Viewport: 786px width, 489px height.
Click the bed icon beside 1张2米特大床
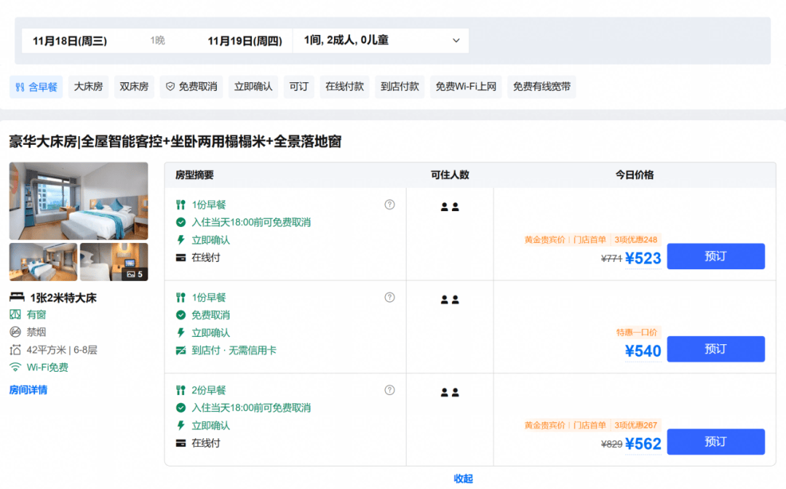tap(17, 297)
